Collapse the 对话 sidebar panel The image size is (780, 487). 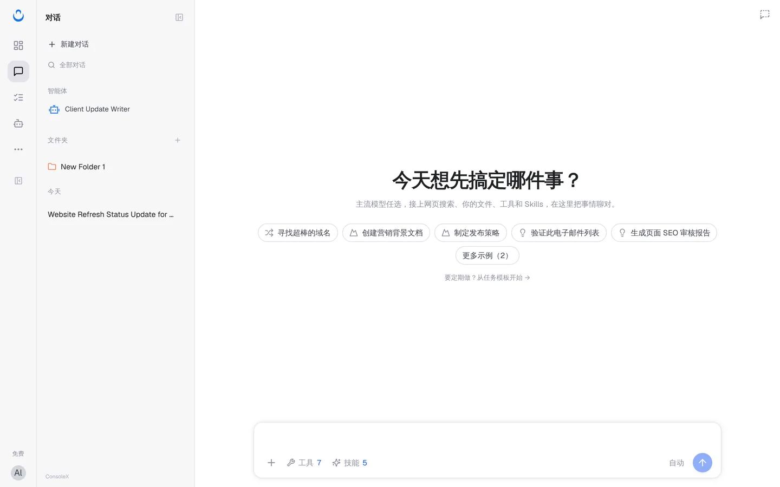[179, 17]
